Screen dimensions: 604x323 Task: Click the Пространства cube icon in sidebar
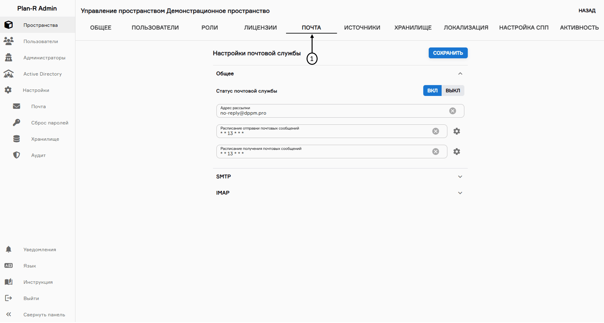pos(9,25)
